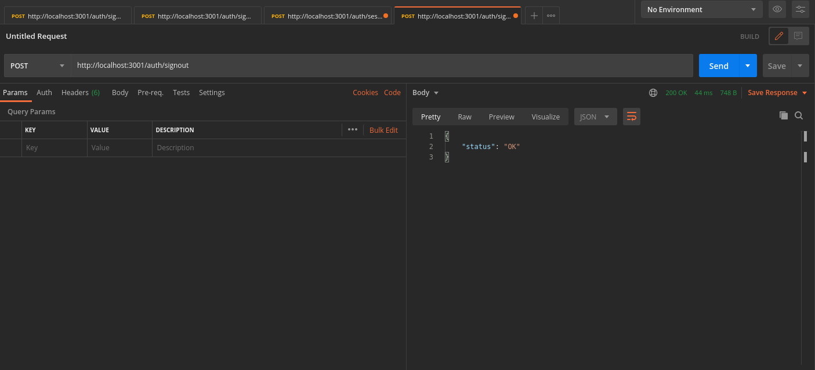Open the Query Params three-dot options
Image resolution: width=815 pixels, height=370 pixels.
coord(353,129)
